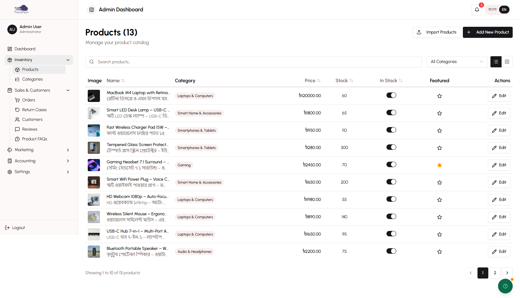Unfeature the Gaming Headset orange star
This screenshot has width=520, height=298.
click(439, 165)
